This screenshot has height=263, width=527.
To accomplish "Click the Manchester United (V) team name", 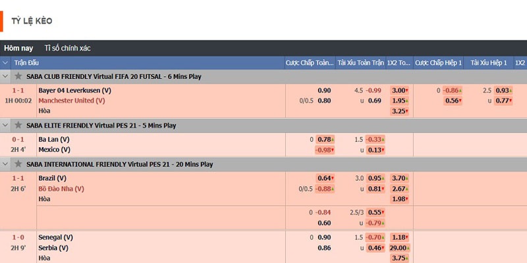I will pyautogui.click(x=71, y=101).
